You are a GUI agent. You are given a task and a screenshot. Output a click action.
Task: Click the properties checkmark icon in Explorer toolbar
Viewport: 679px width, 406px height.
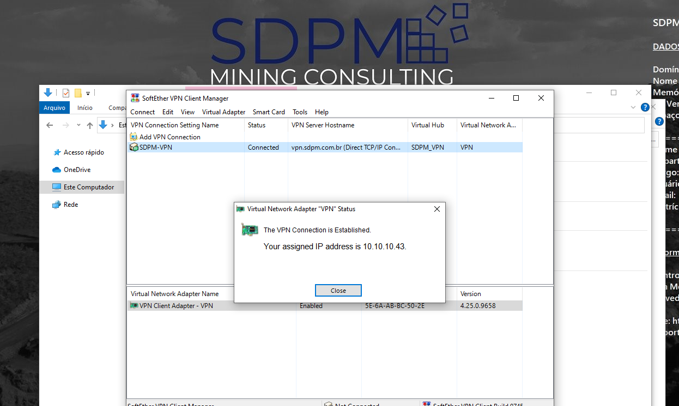(x=66, y=93)
